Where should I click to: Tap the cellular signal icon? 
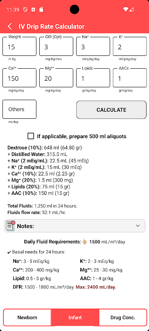[x=131, y=10]
